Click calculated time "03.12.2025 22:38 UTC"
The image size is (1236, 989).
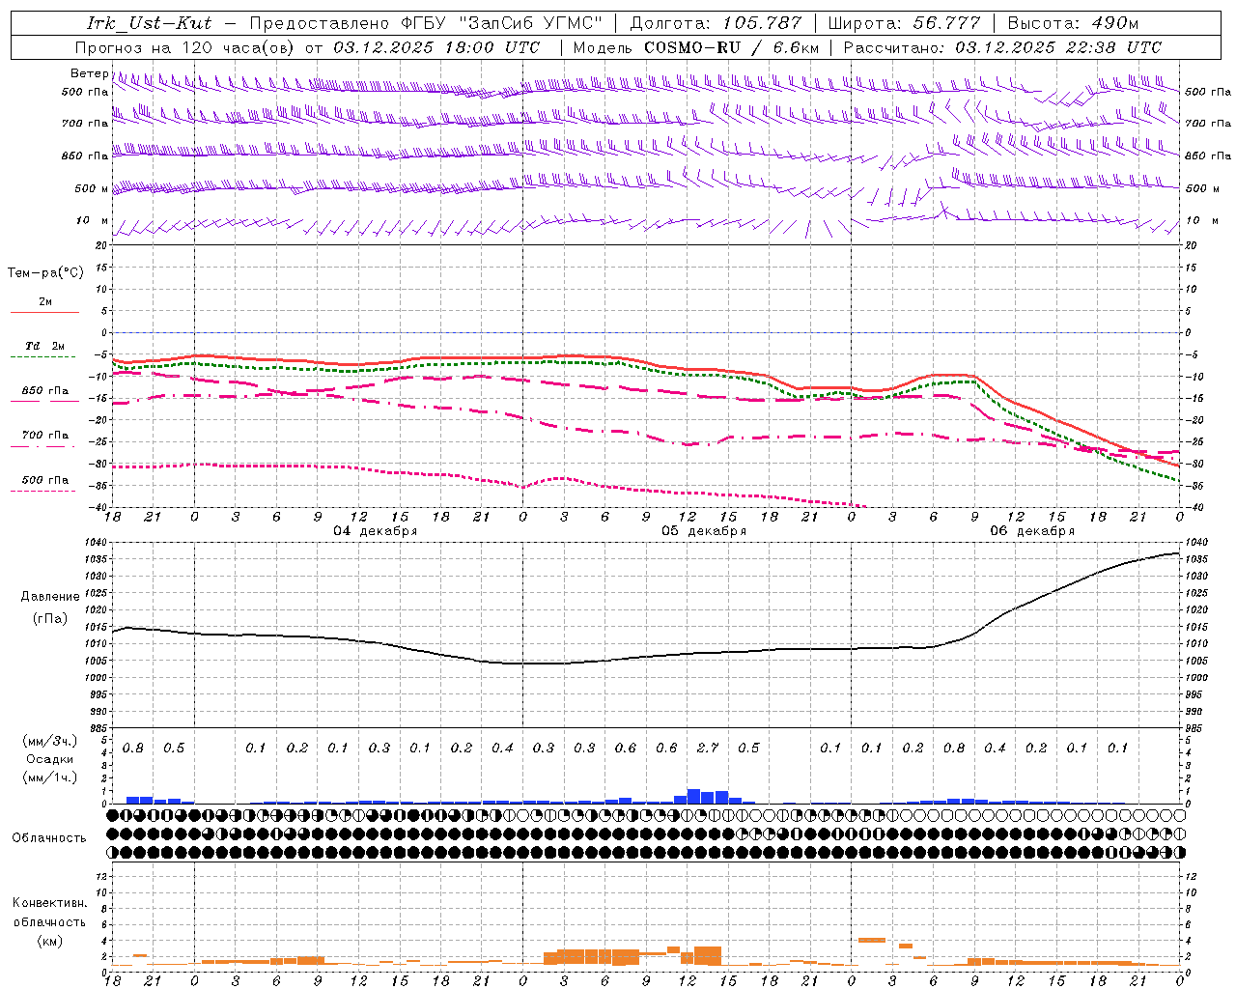(1057, 47)
